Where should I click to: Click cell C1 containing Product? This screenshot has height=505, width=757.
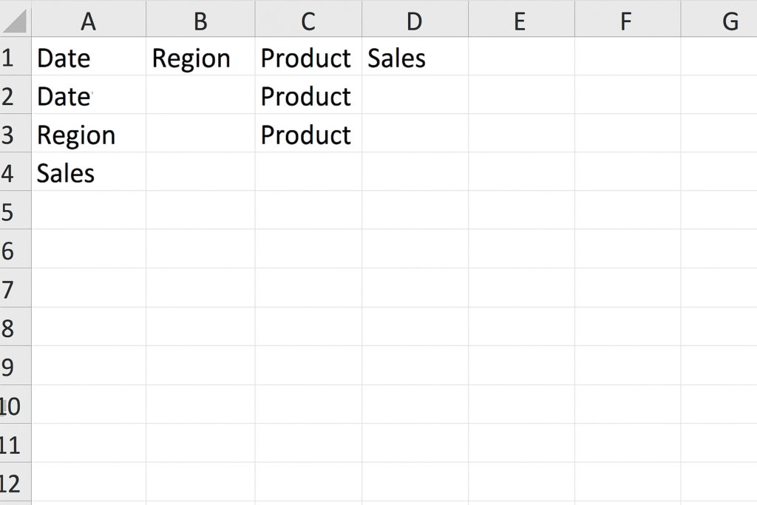308,56
